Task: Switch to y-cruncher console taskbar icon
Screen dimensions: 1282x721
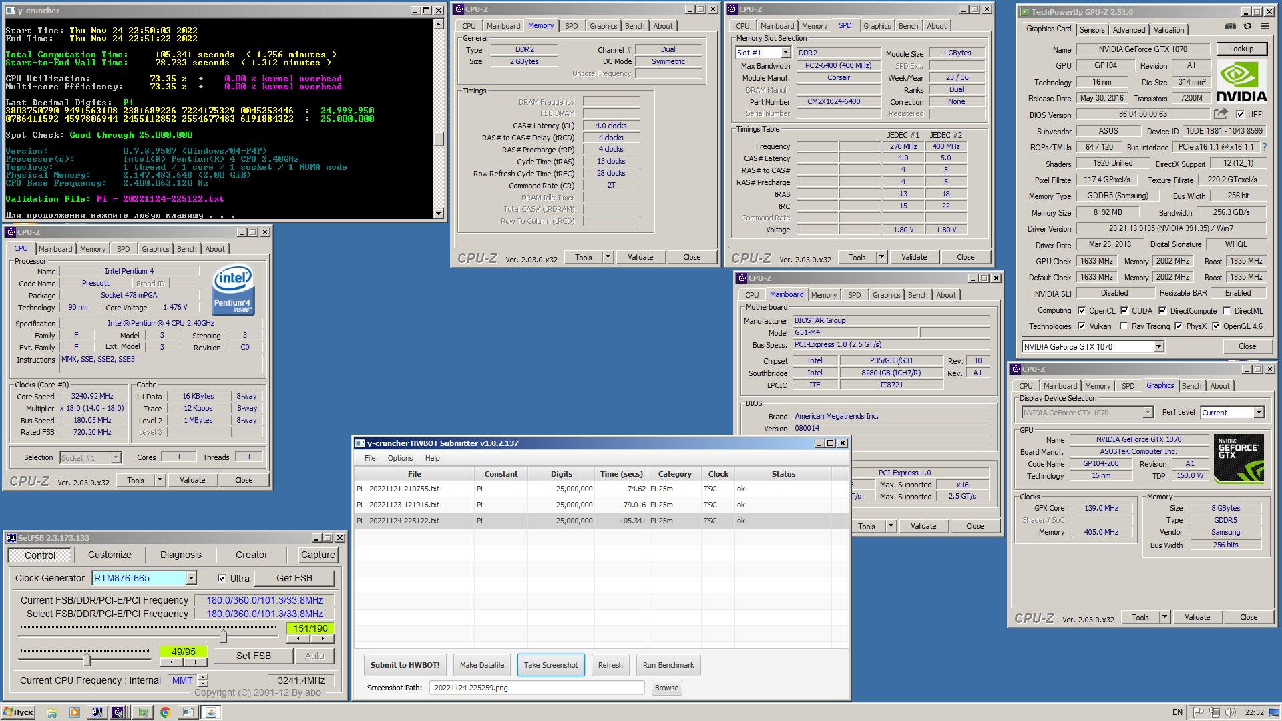Action: click(x=188, y=712)
